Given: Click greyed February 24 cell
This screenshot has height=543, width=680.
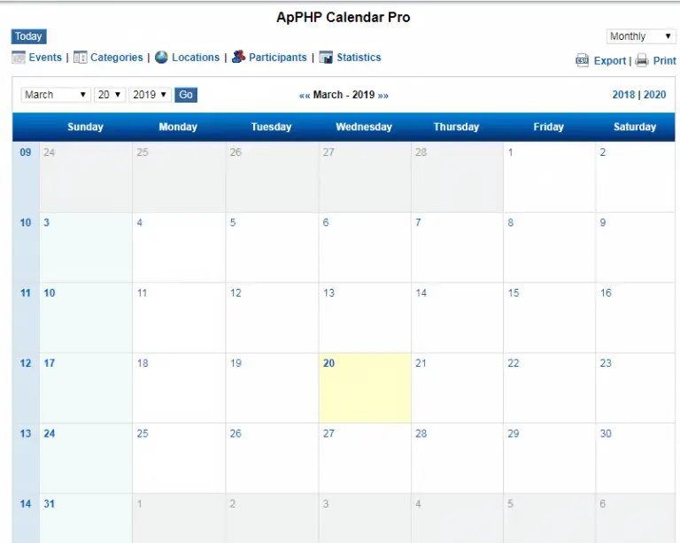Looking at the screenshot, I should click(x=86, y=177).
